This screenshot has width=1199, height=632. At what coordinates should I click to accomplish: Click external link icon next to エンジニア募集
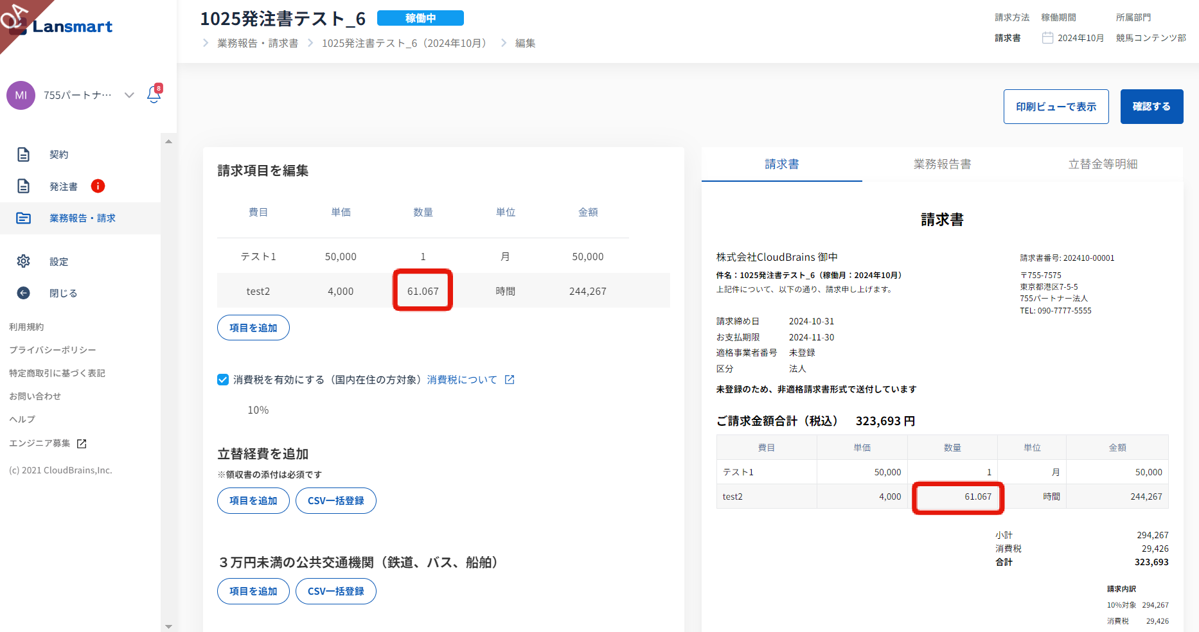(x=82, y=444)
